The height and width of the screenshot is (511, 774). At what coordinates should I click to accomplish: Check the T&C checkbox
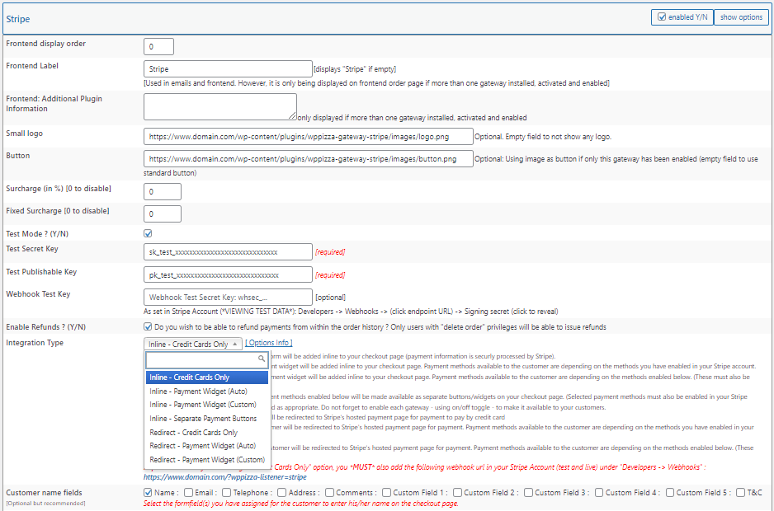click(x=740, y=492)
